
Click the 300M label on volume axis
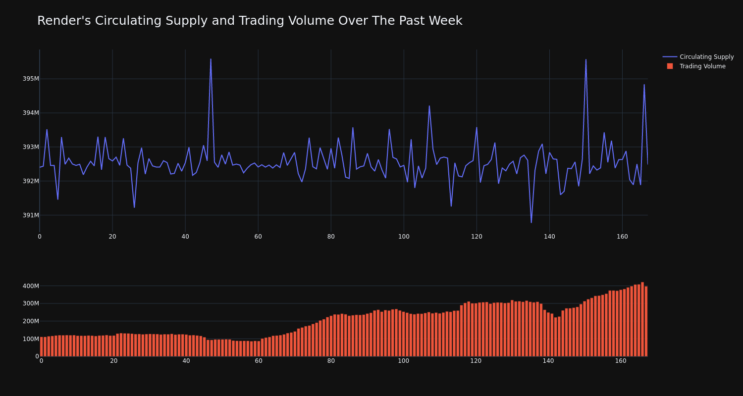31,303
